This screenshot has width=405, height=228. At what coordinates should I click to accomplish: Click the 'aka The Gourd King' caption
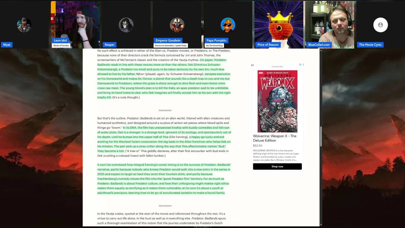[214, 46]
